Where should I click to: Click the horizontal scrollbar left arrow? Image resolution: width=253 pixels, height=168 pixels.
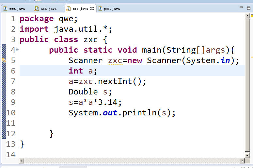(x=21, y=161)
